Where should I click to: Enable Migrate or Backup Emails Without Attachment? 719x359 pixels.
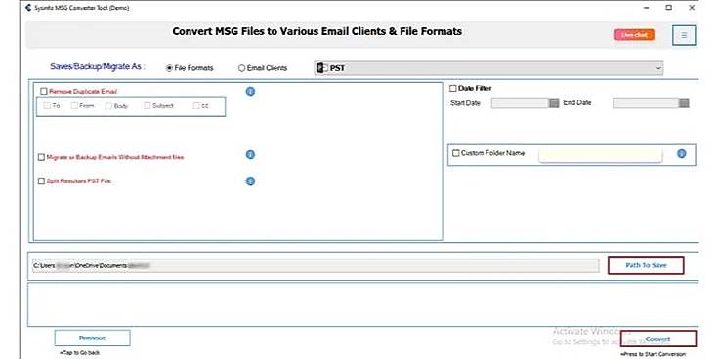(x=42, y=157)
